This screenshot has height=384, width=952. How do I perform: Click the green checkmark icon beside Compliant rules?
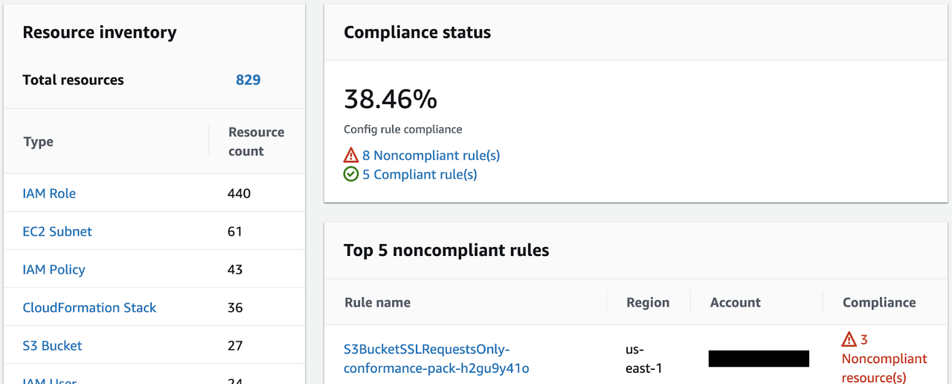pyautogui.click(x=351, y=175)
